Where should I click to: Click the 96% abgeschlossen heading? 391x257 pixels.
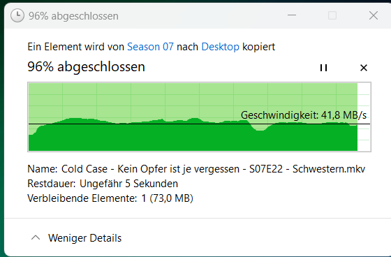point(86,66)
